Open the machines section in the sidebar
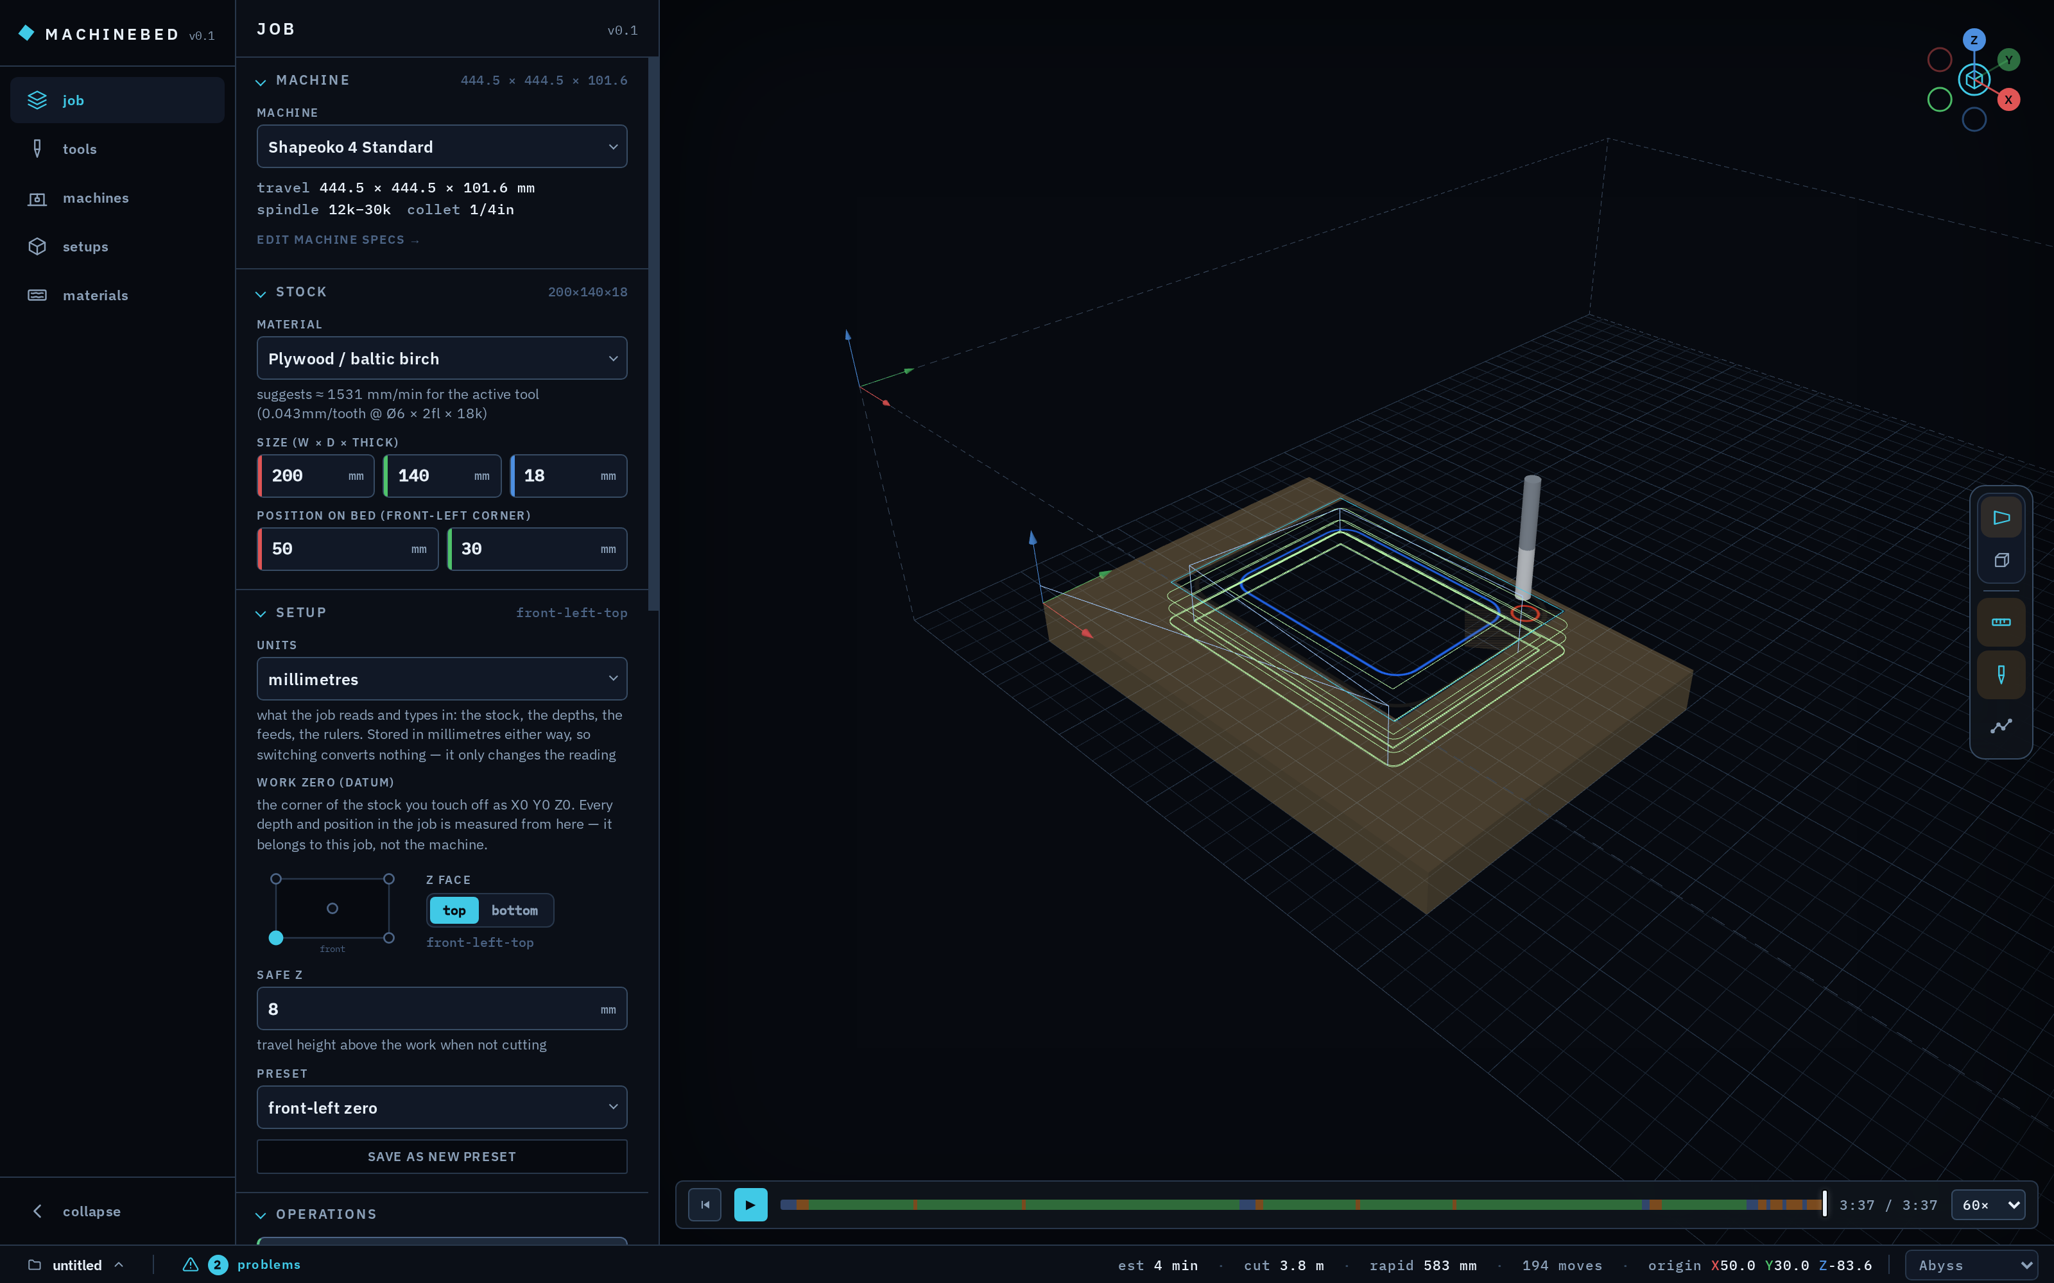The image size is (2054, 1283). tap(117, 198)
